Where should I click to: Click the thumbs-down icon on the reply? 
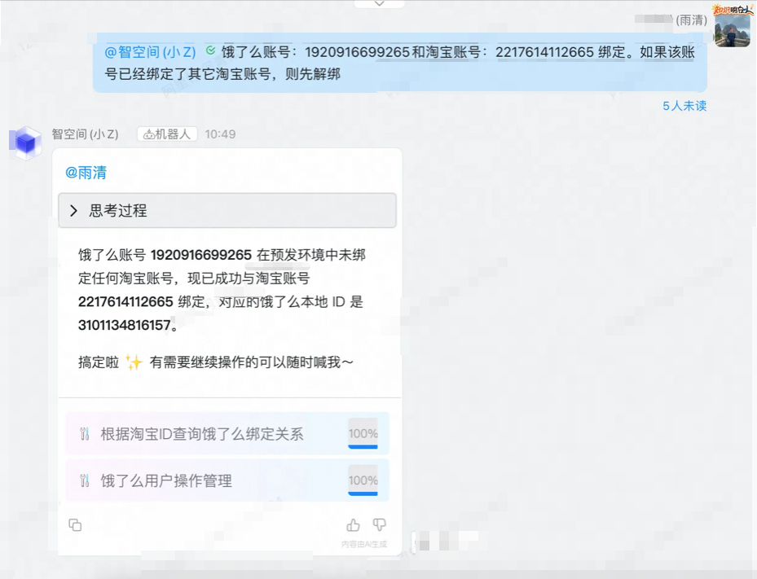379,525
